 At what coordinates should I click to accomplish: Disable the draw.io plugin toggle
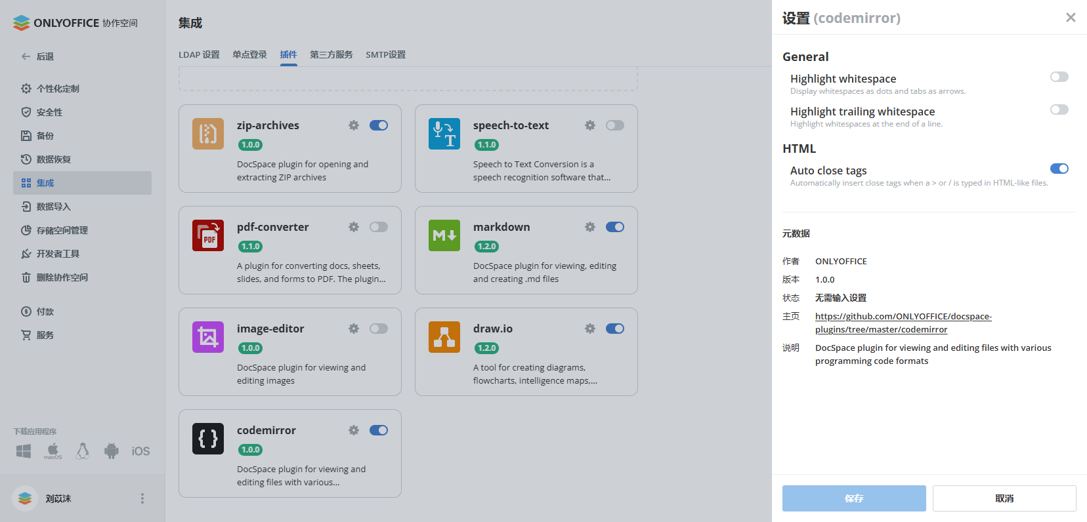point(615,329)
